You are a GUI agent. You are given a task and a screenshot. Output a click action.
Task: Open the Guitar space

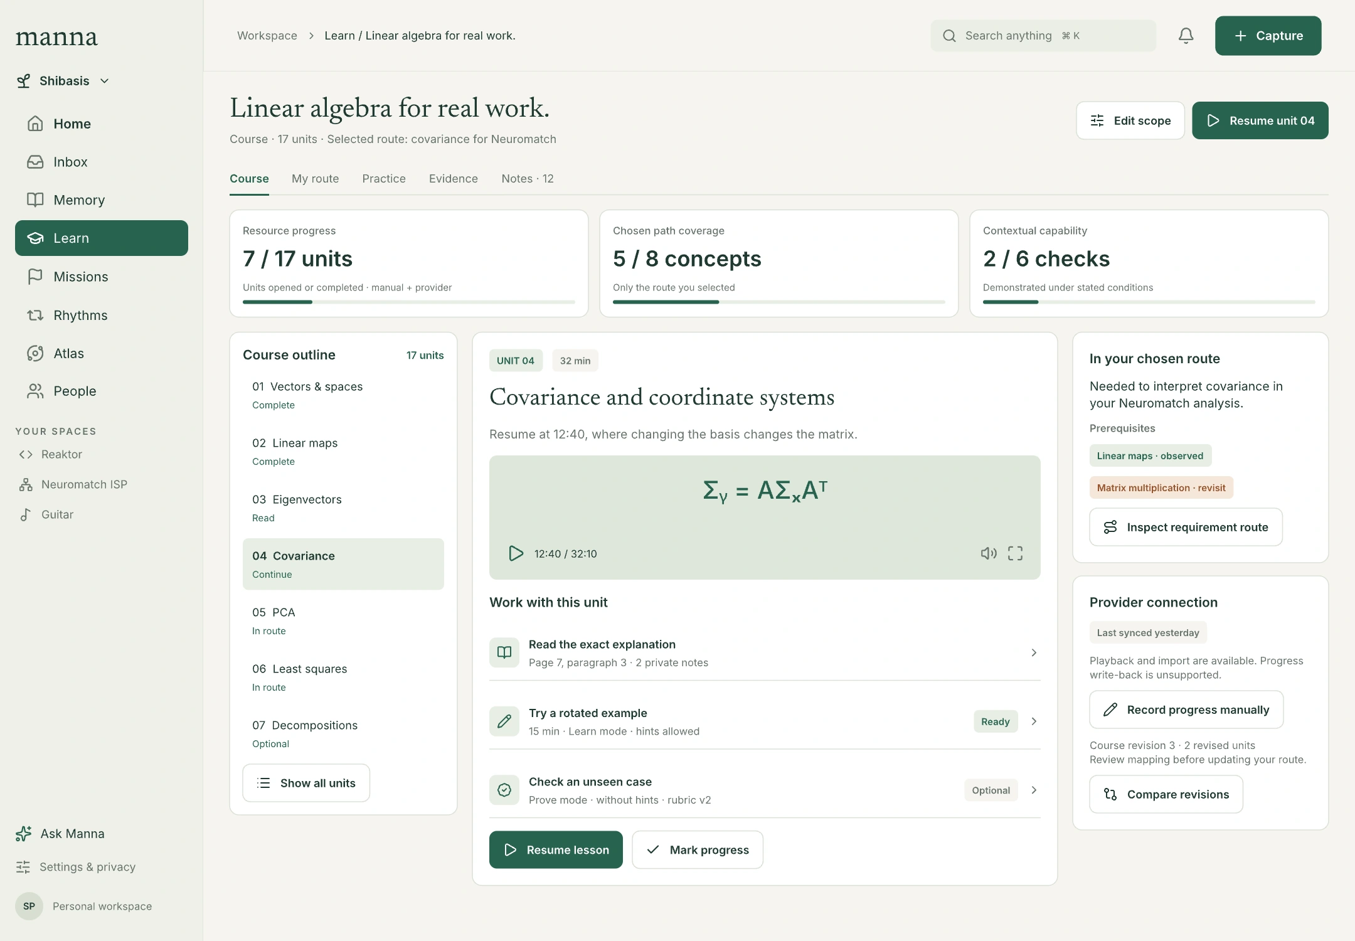pos(46,514)
